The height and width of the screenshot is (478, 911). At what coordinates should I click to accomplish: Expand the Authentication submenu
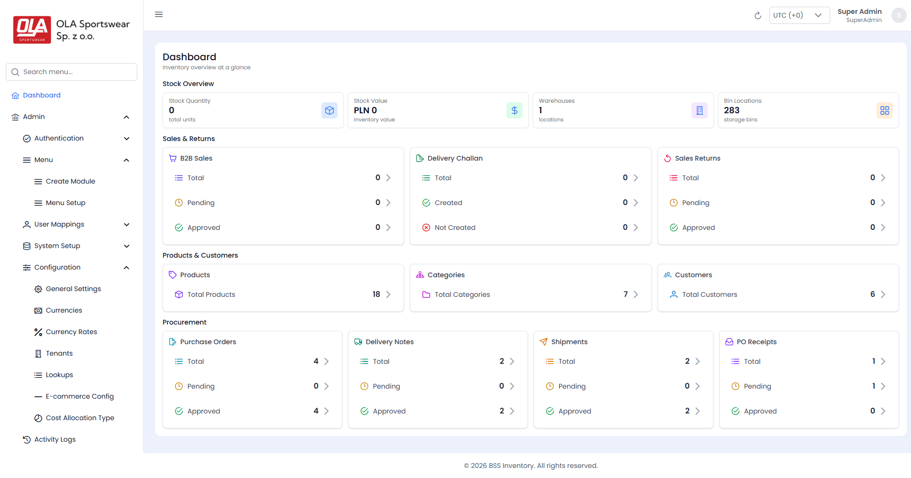(x=127, y=139)
